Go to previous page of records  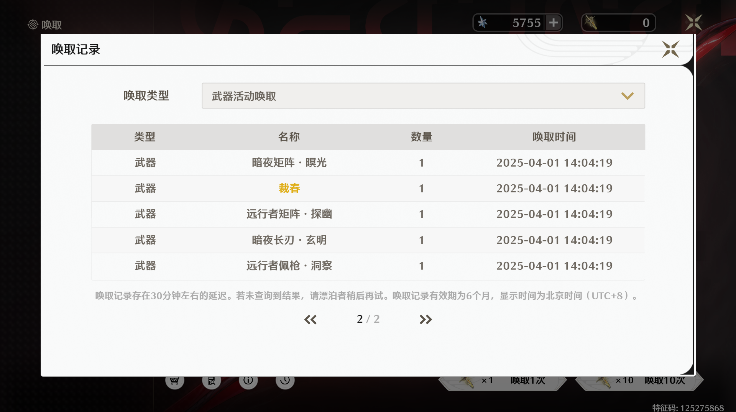(310, 319)
